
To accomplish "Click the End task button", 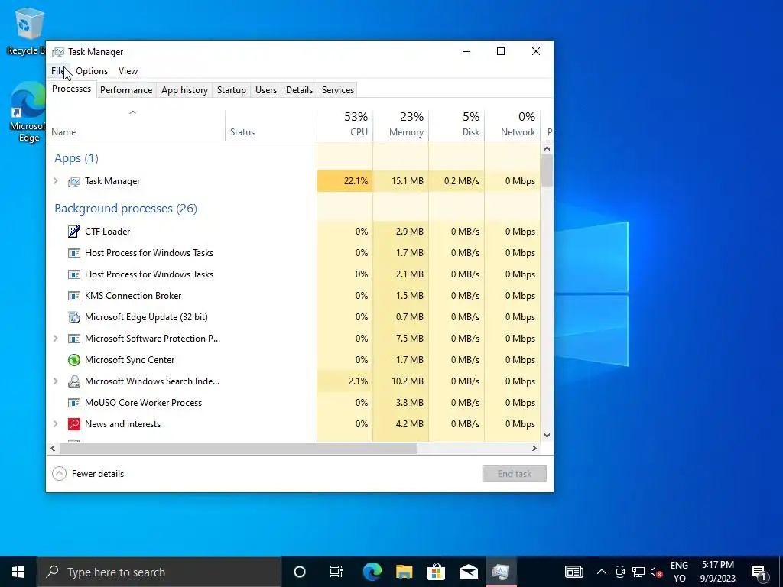I will point(515,474).
